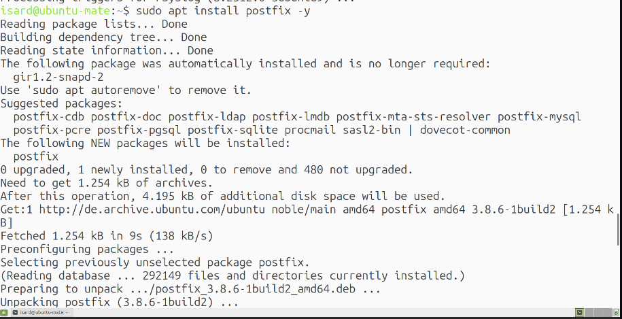
Task: Click the 'gir1.2-snapd-2' package name
Action: tap(58, 77)
